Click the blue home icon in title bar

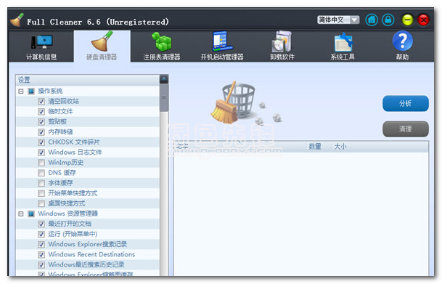372,20
